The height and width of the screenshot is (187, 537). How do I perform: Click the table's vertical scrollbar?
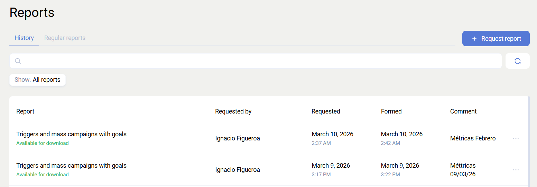pyautogui.click(x=529, y=141)
